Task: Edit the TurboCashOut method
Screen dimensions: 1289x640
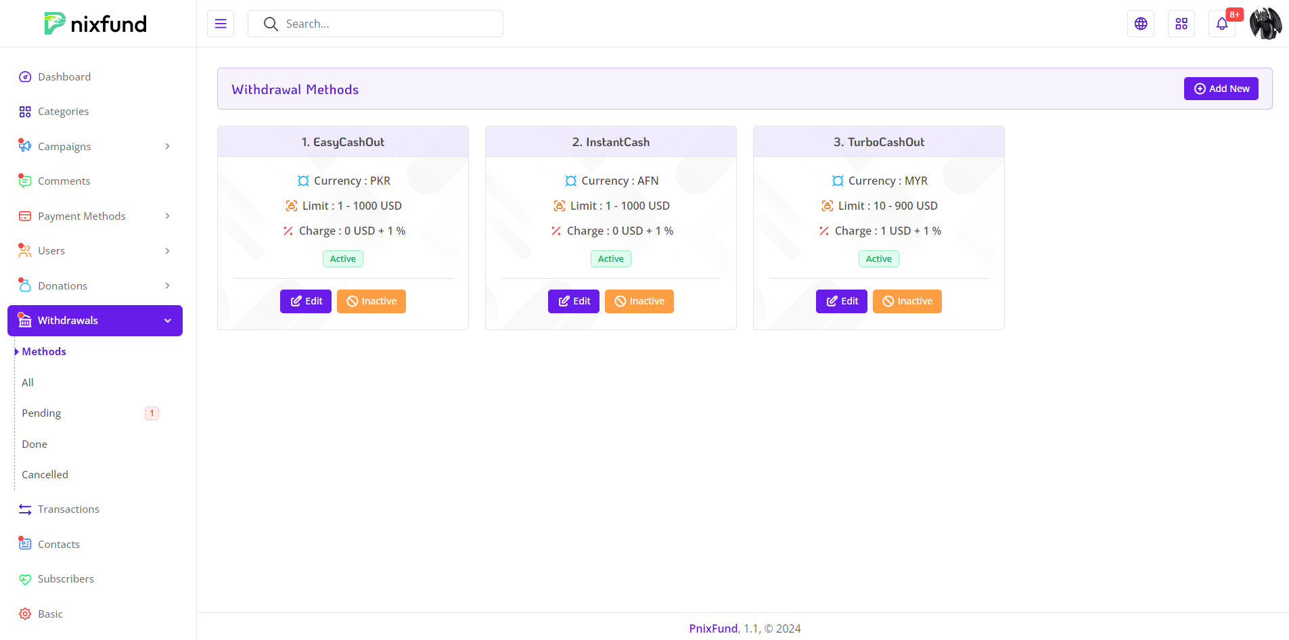Action: click(x=841, y=302)
